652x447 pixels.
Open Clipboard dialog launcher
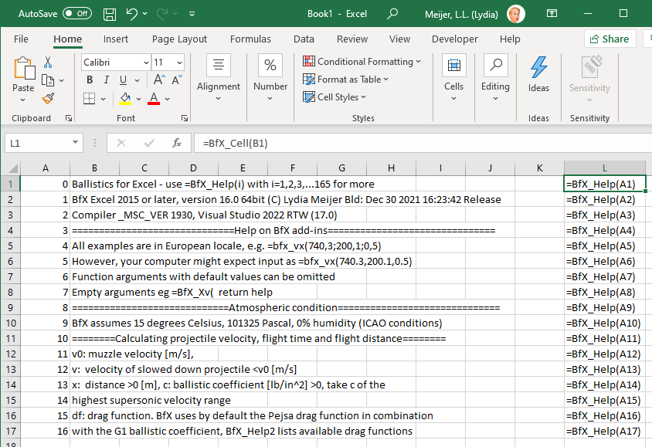pyautogui.click(x=69, y=118)
